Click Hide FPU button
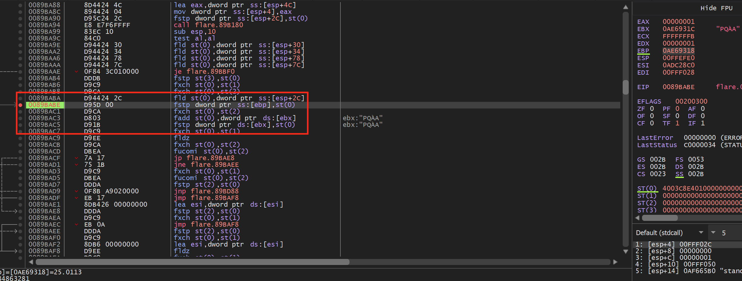Image resolution: width=742 pixels, height=281 pixels. pos(716,8)
